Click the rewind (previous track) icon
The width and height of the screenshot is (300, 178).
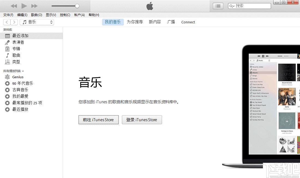point(14,6)
